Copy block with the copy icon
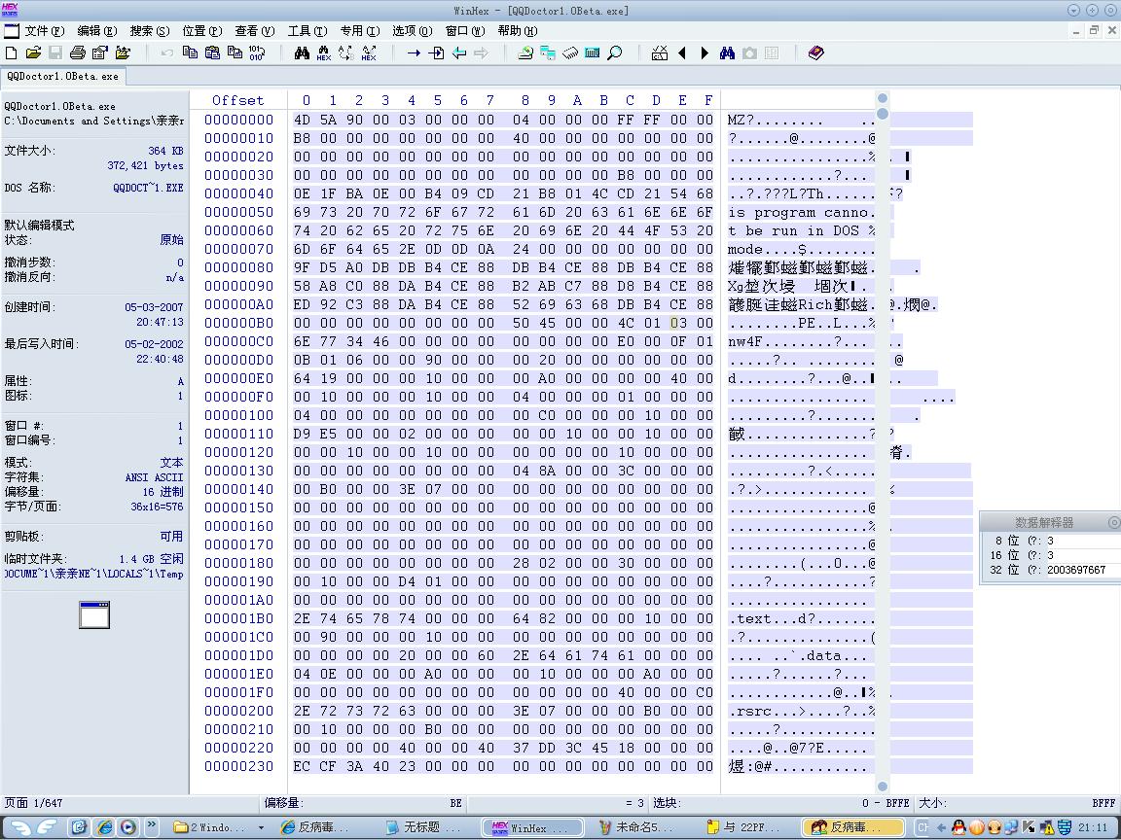Viewport: 1121px width, 840px height. coord(190,52)
